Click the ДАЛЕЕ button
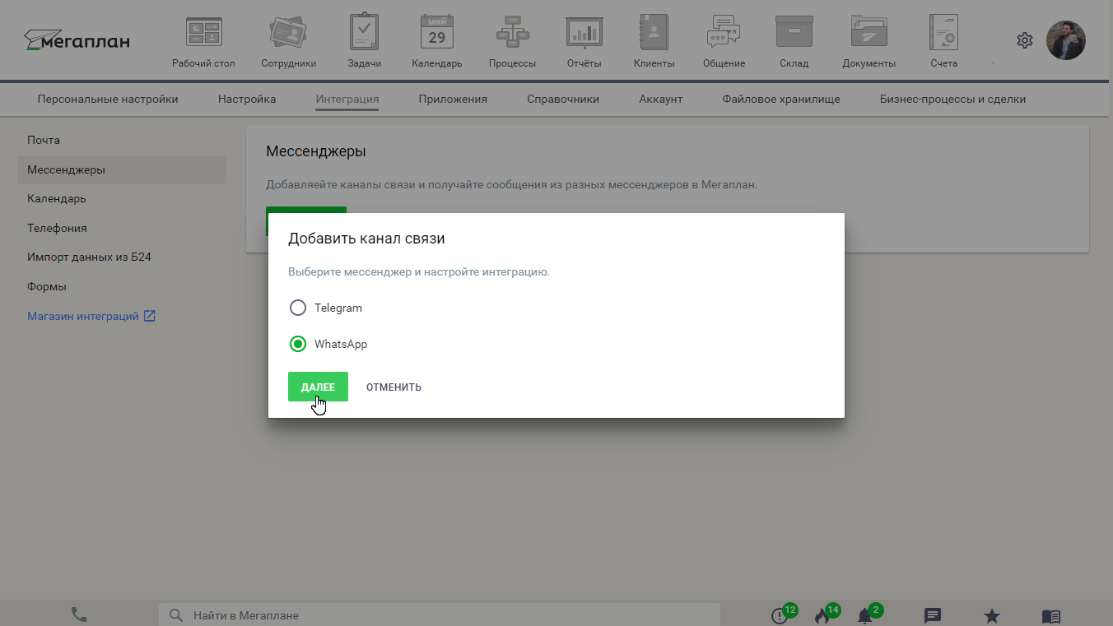This screenshot has width=1113, height=626. [x=318, y=387]
